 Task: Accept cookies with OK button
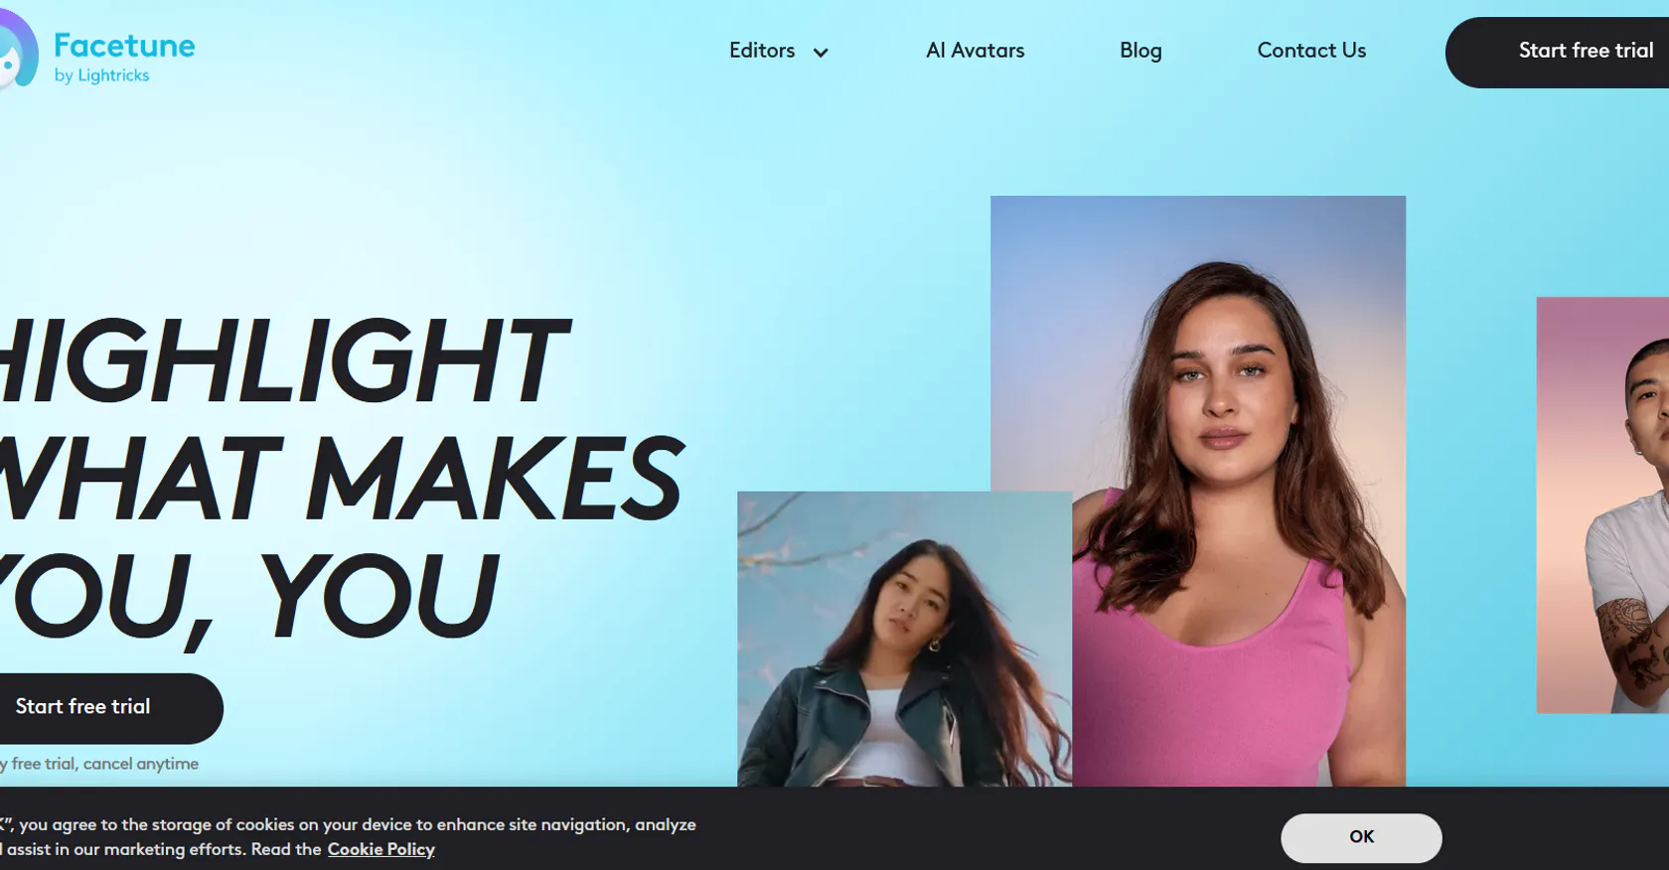pos(1361,837)
